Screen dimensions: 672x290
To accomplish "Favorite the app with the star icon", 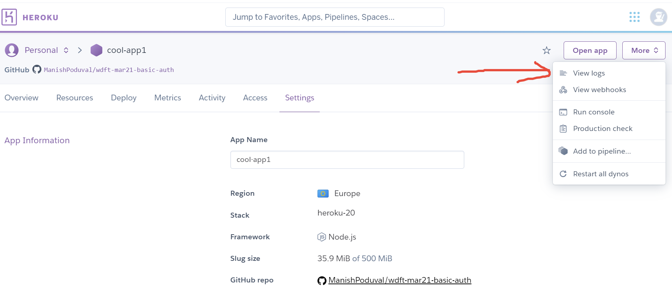I will [547, 50].
